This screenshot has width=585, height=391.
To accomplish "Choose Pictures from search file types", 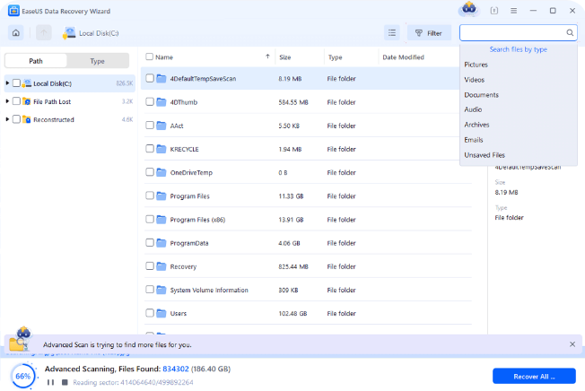I will tap(476, 65).
